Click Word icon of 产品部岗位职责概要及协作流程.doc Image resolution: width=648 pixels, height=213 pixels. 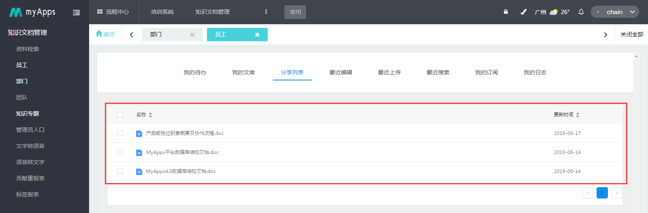[139, 133]
